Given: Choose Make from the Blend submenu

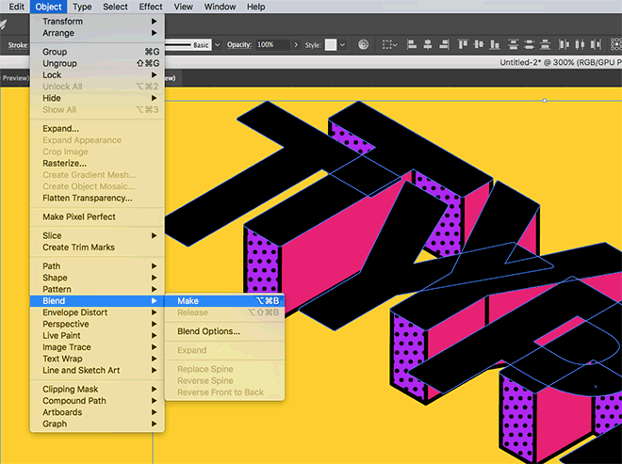Looking at the screenshot, I should [188, 301].
